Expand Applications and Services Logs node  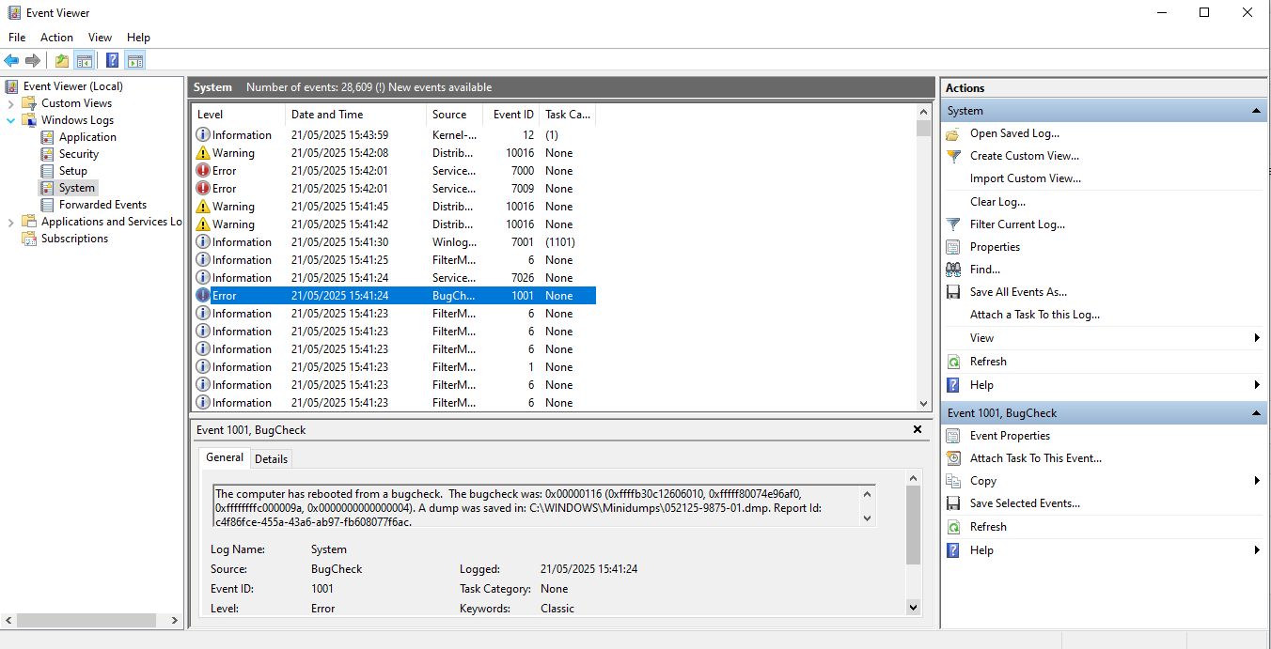pyautogui.click(x=11, y=222)
